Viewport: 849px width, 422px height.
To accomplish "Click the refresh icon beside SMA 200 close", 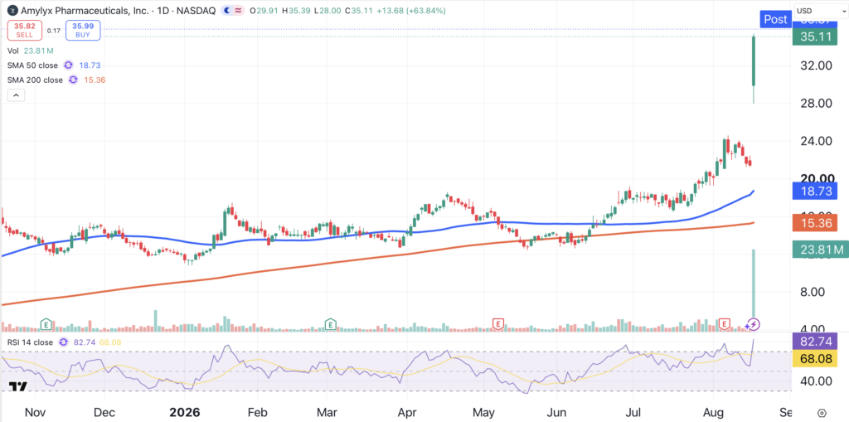I will click(73, 80).
